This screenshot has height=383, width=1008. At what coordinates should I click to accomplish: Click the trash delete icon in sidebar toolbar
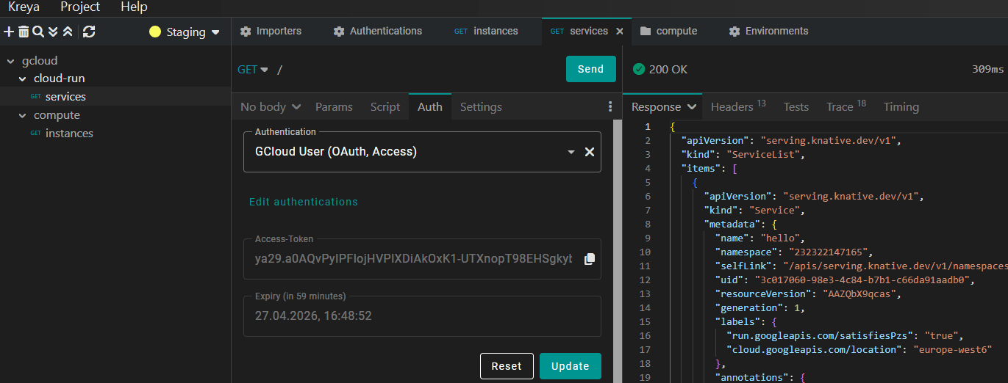[24, 32]
